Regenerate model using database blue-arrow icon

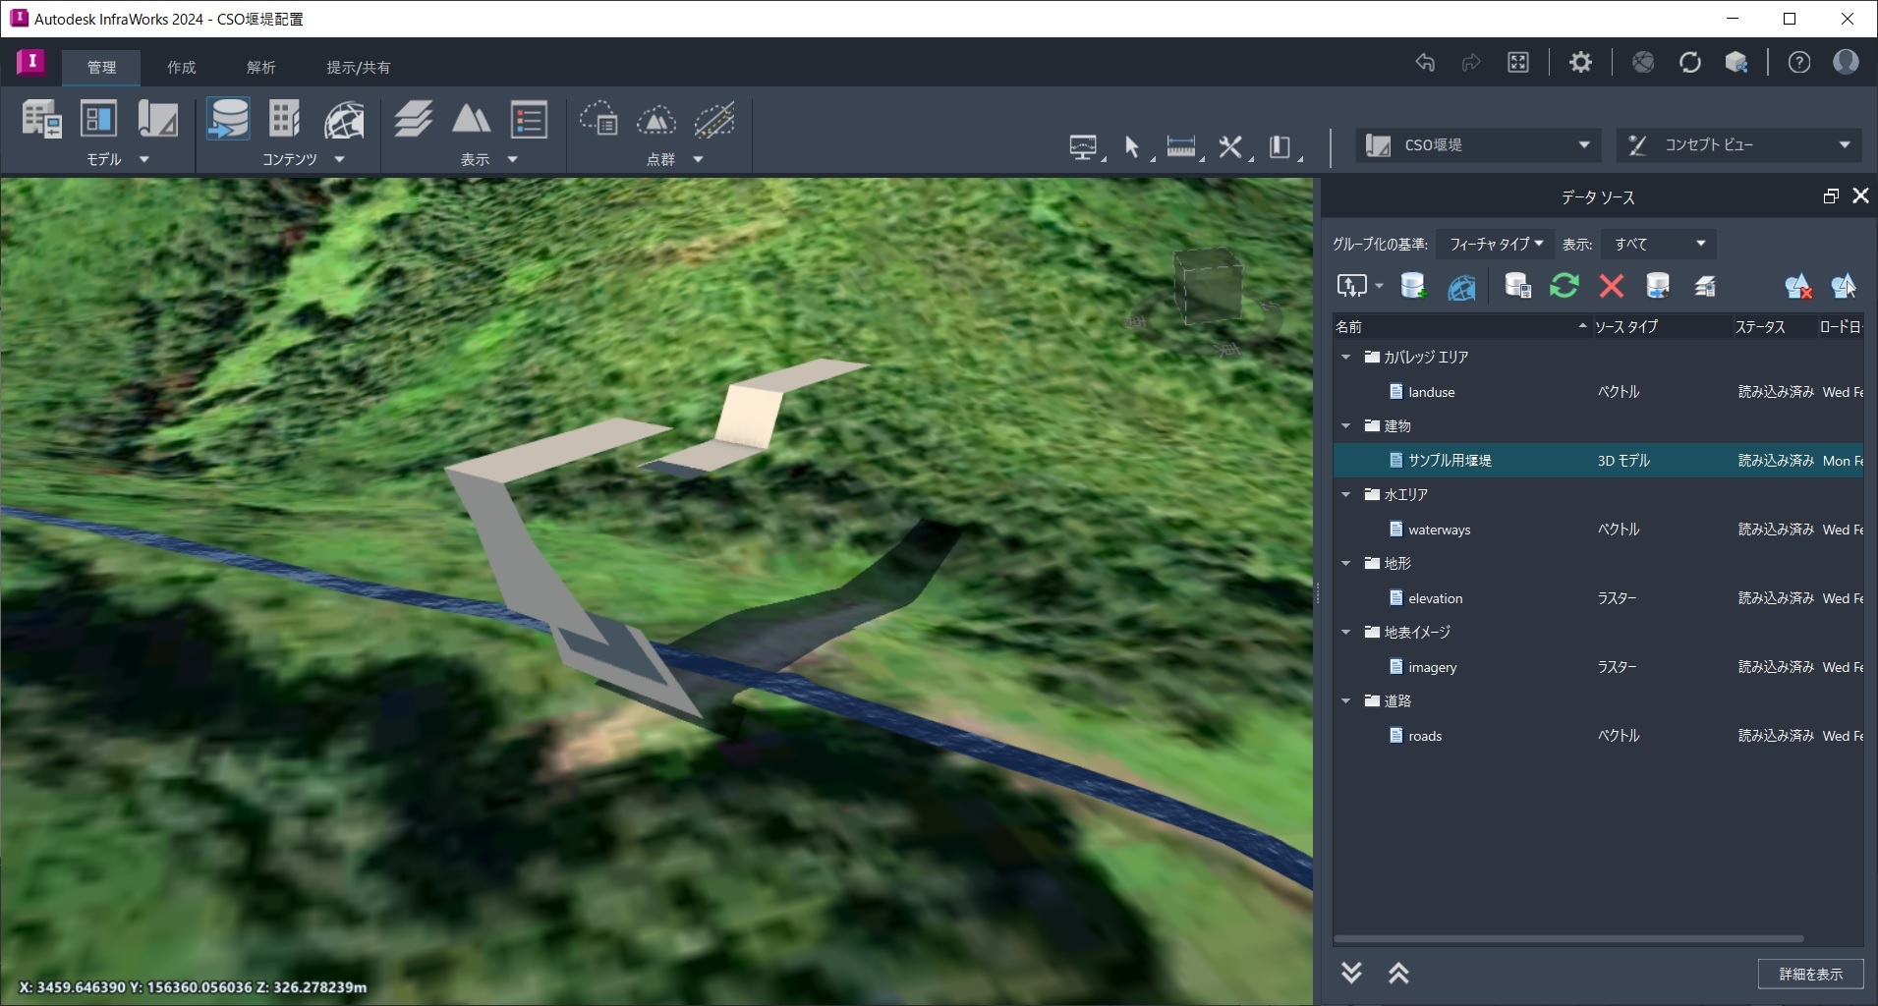(1659, 286)
